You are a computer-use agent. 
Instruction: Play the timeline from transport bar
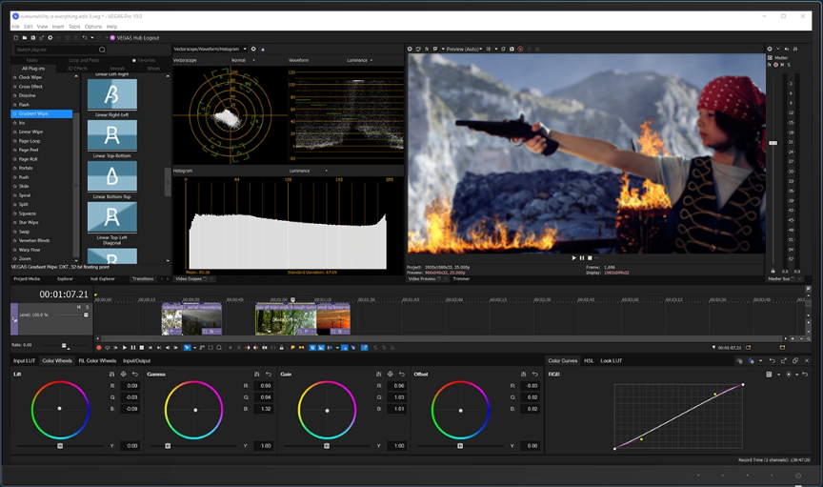125,348
